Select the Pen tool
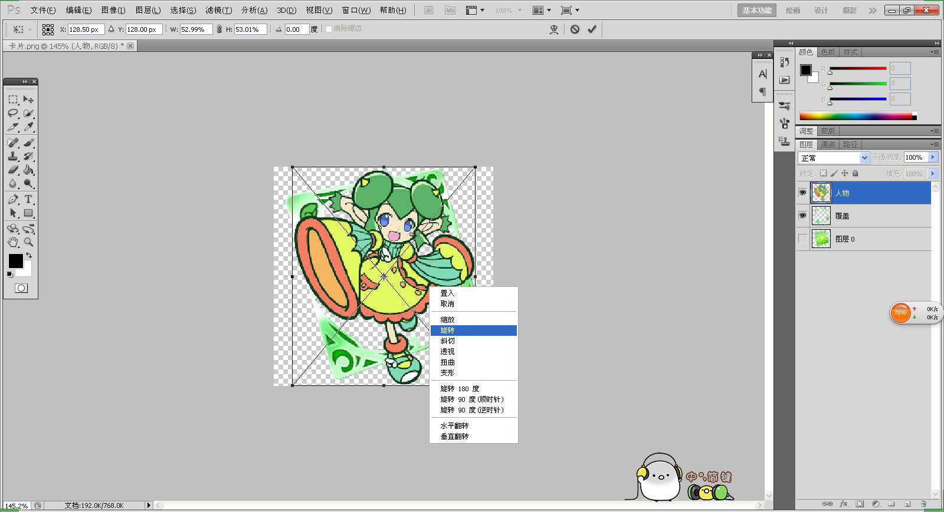944x512 pixels. 13,199
